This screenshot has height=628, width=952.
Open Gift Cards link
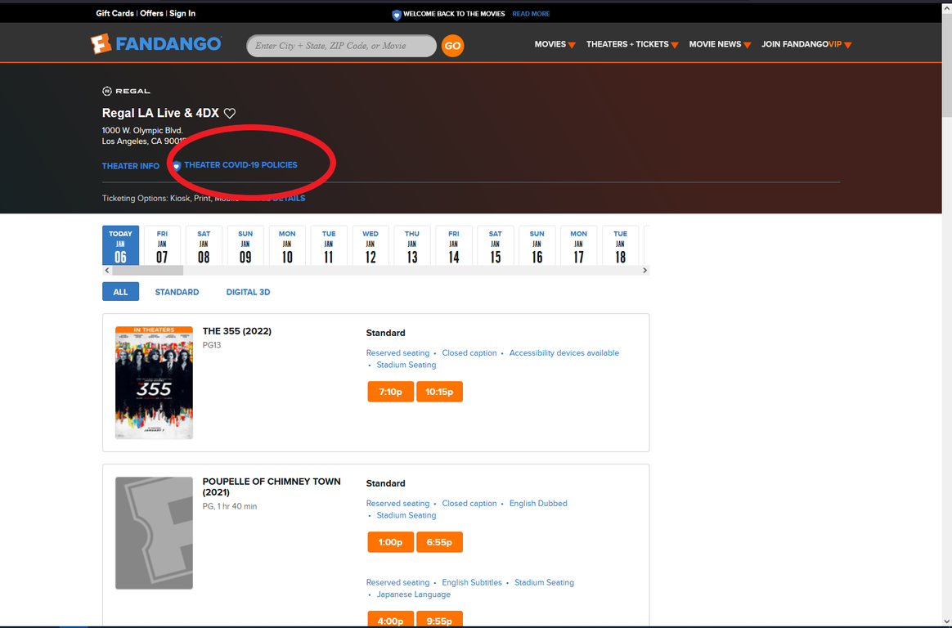115,13
